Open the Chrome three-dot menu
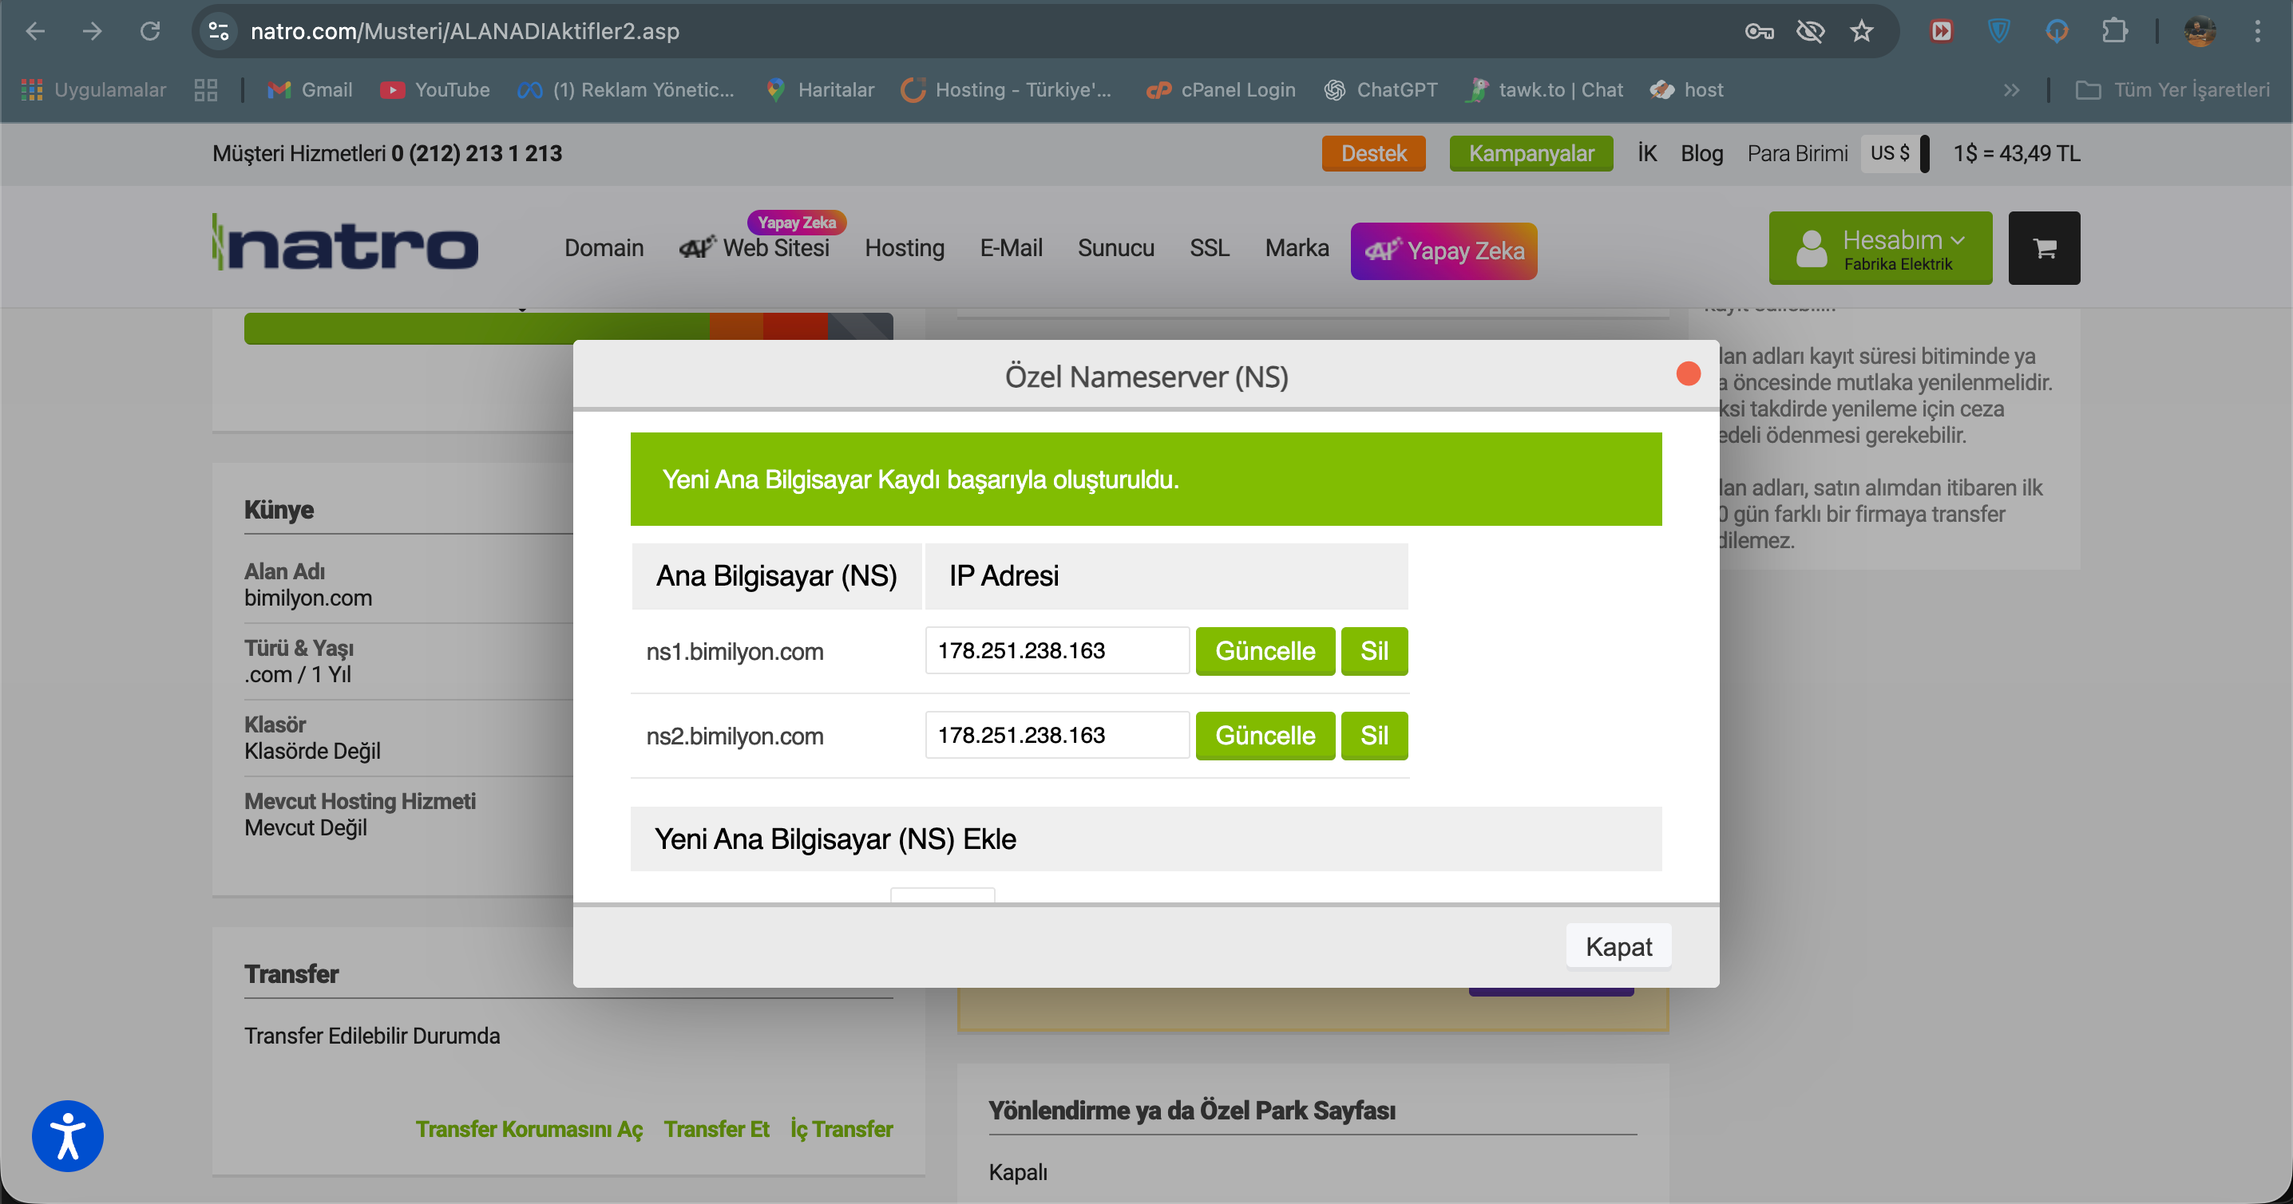The height and width of the screenshot is (1204, 2293). coord(2257,32)
